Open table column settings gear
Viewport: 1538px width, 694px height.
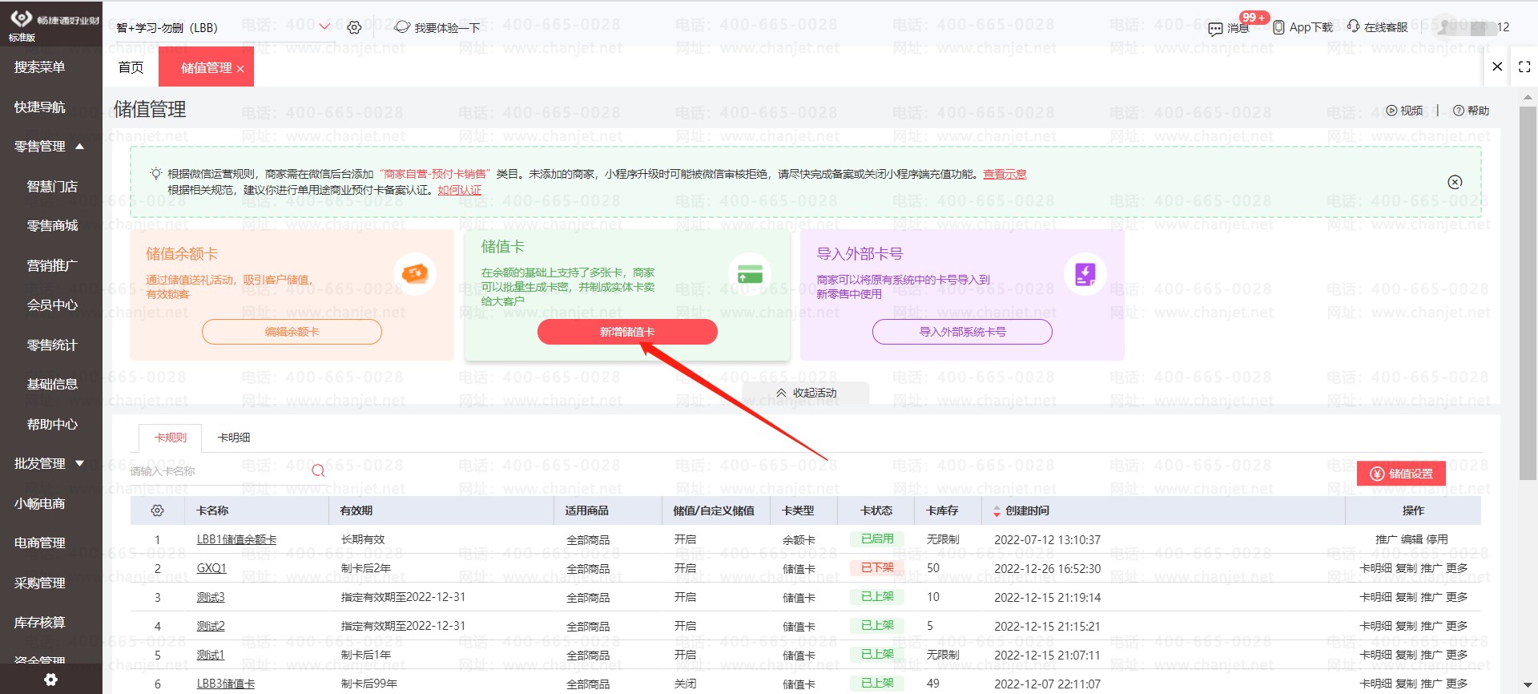point(157,510)
